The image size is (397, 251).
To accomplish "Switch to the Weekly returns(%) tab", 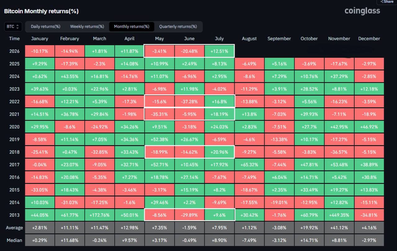I will point(87,27).
